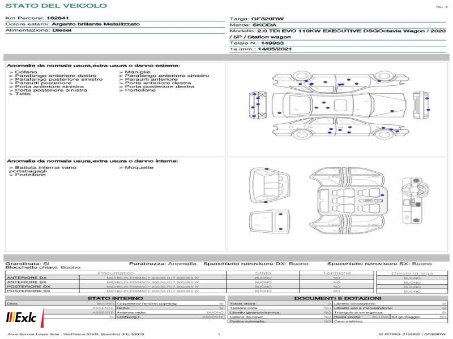Screen dimensions: 453x339
Task: Select the Km Percorsi value 182841
Action: [58, 18]
